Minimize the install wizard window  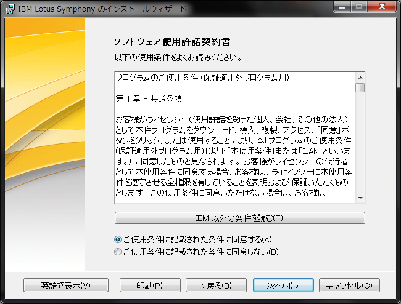pyautogui.click(x=342, y=6)
